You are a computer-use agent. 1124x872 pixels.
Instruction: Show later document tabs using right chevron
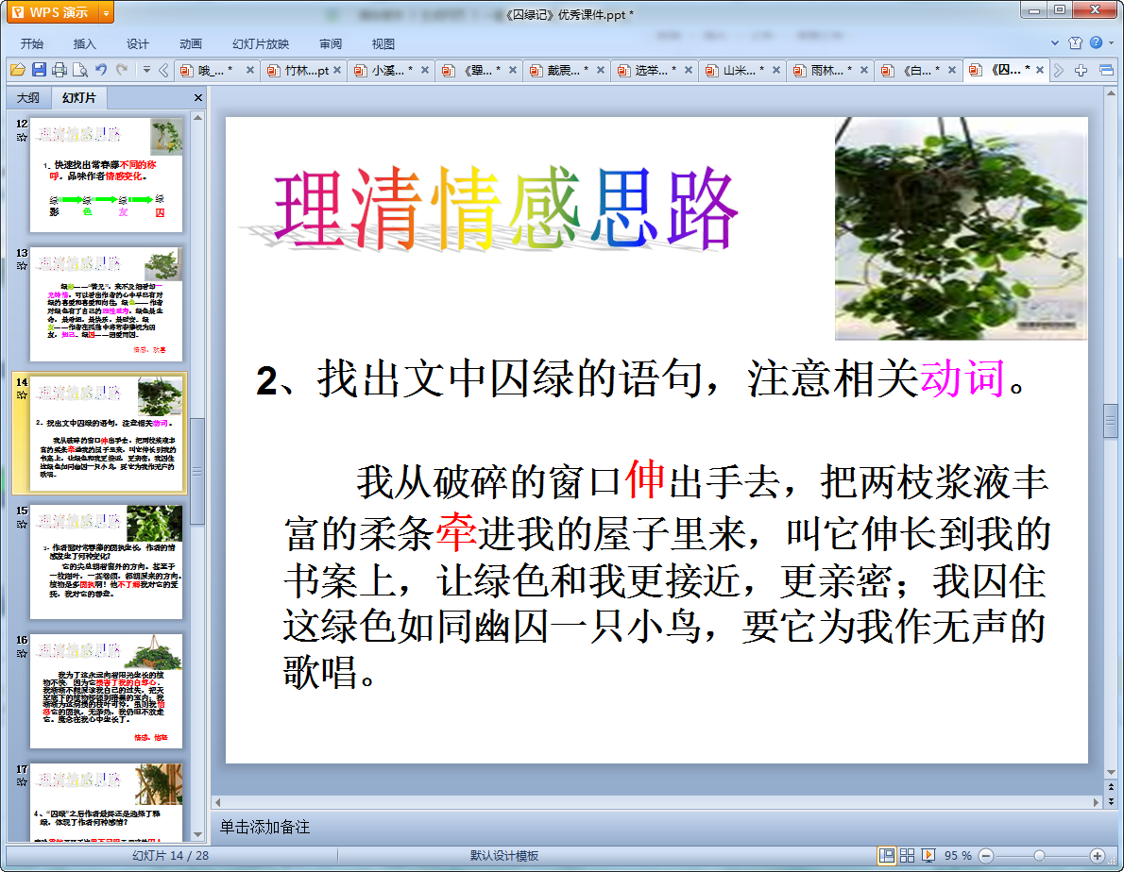(x=1059, y=70)
